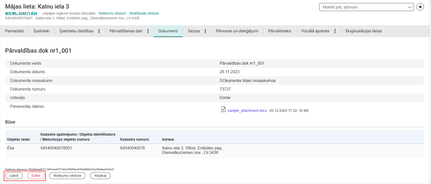
Task: Open the Saziņa tab kebab menu
Action: tap(205, 31)
